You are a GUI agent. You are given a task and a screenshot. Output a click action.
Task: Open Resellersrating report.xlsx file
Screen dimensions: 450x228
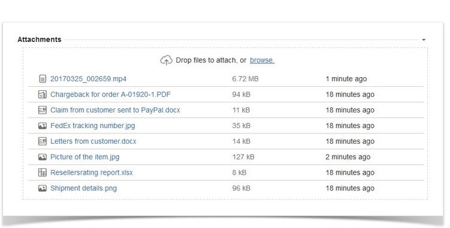[92, 172]
